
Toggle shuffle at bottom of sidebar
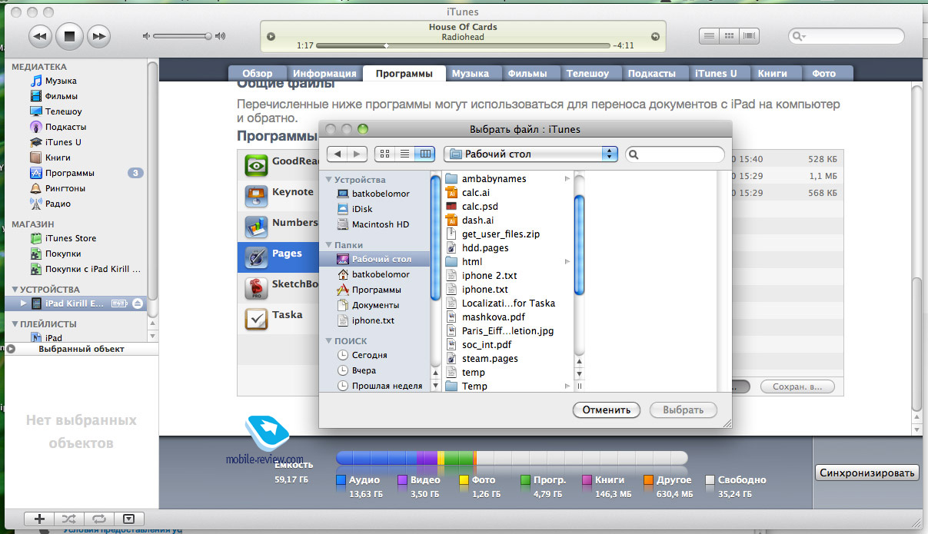pyautogui.click(x=69, y=518)
